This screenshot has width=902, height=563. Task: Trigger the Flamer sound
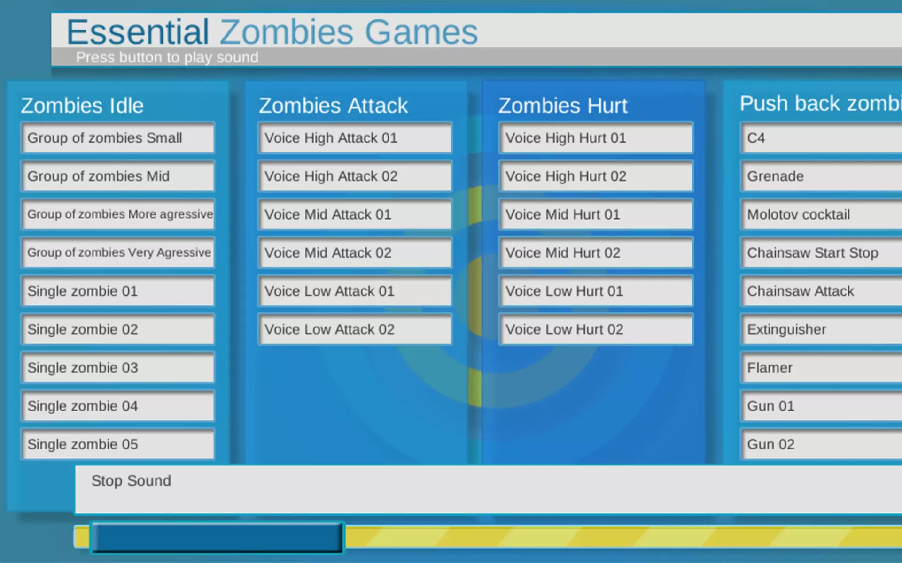coord(821,368)
